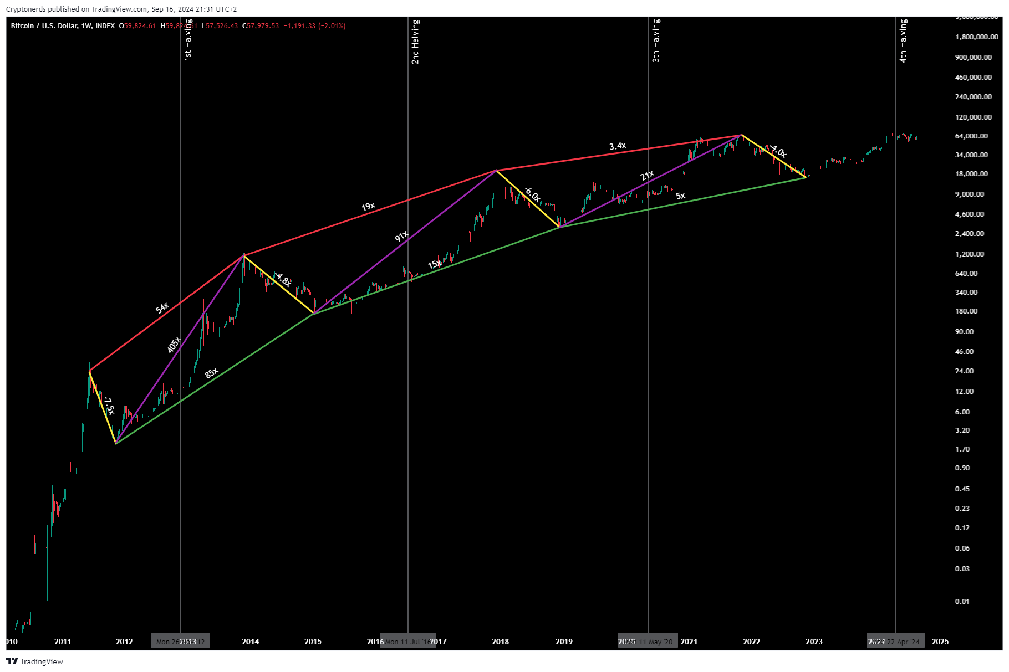Click the 1.70 price axis label
The width and height of the screenshot is (1009, 672).
point(962,449)
